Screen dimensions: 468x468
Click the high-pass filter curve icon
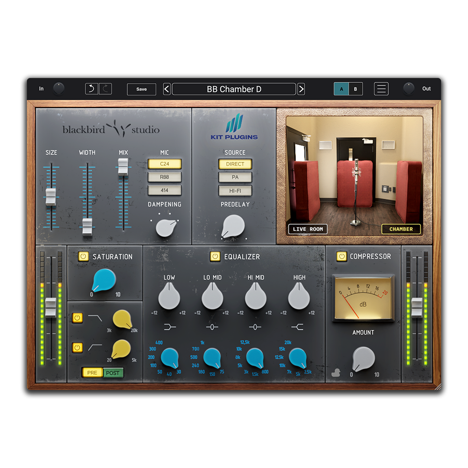[95, 347]
